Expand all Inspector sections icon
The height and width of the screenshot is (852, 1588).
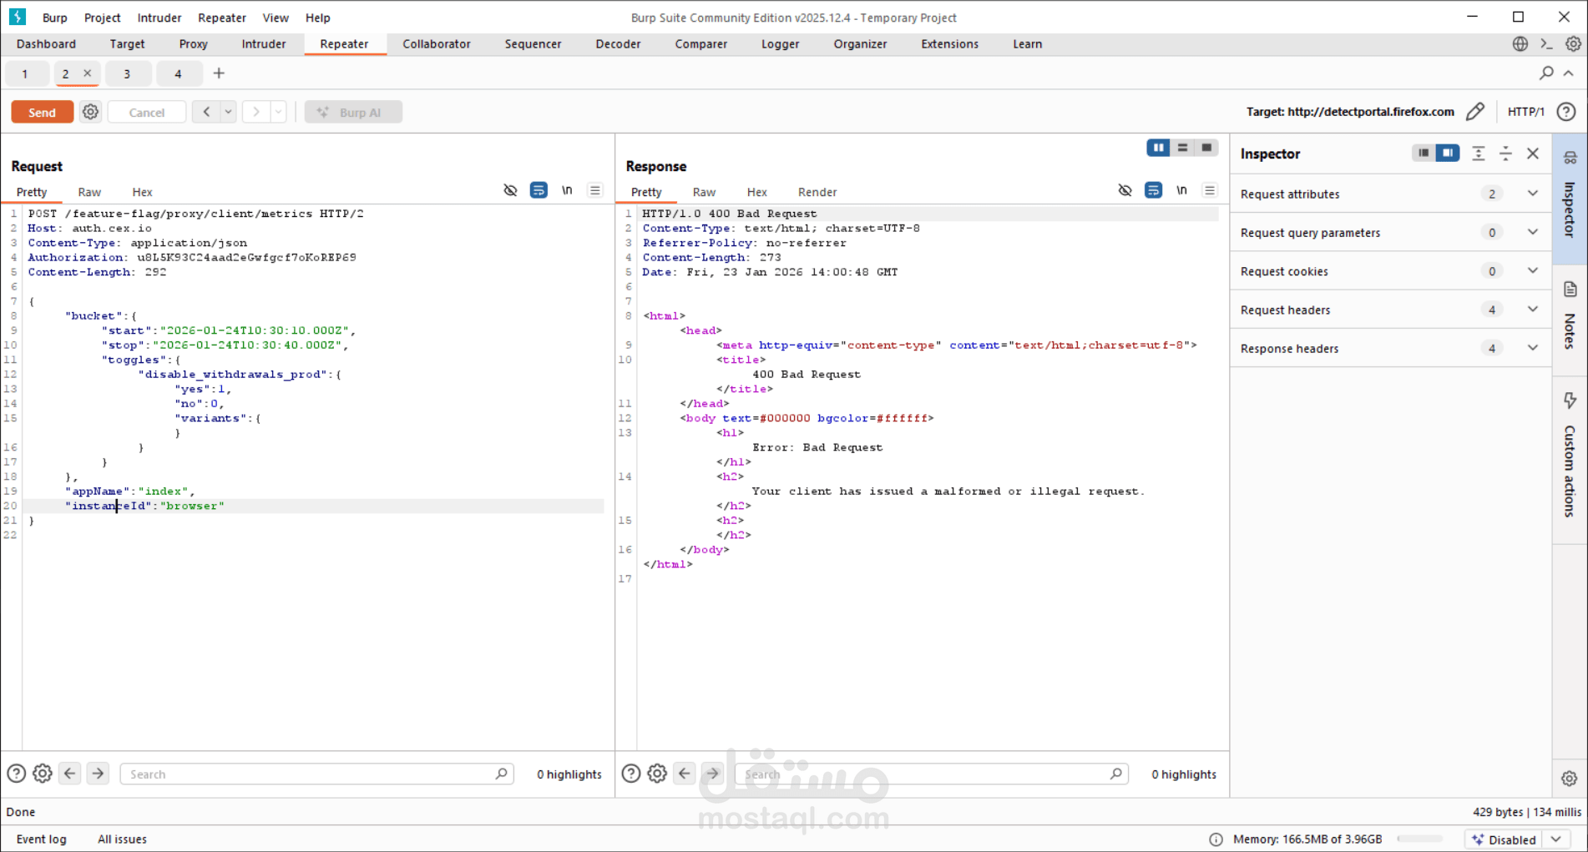click(1479, 154)
